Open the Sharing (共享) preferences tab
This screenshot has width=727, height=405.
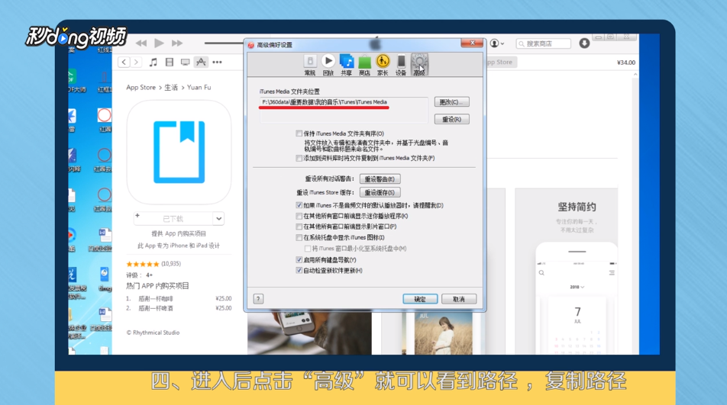(x=347, y=65)
